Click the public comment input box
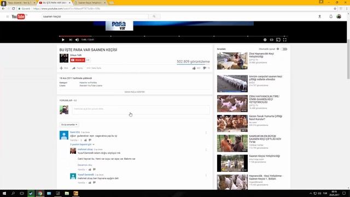Viewport: 350px width, 197px height. tap(141, 109)
